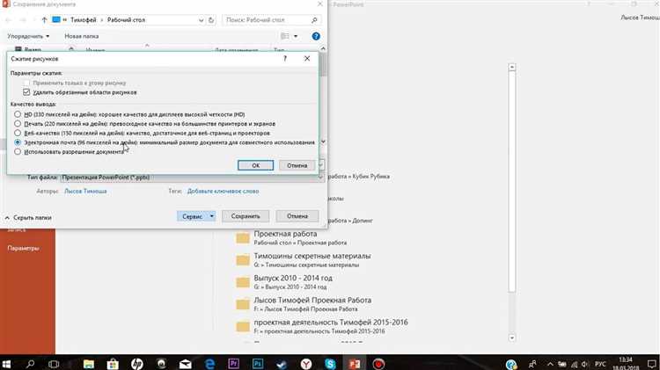Click the forward arrow in the save dialog

23,19
